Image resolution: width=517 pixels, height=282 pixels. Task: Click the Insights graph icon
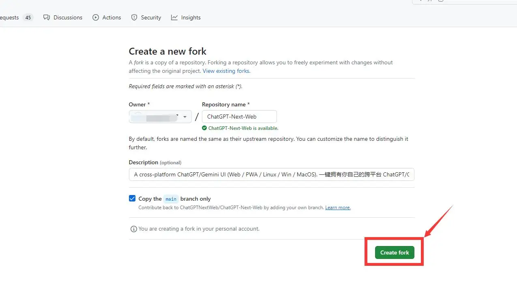point(174,17)
